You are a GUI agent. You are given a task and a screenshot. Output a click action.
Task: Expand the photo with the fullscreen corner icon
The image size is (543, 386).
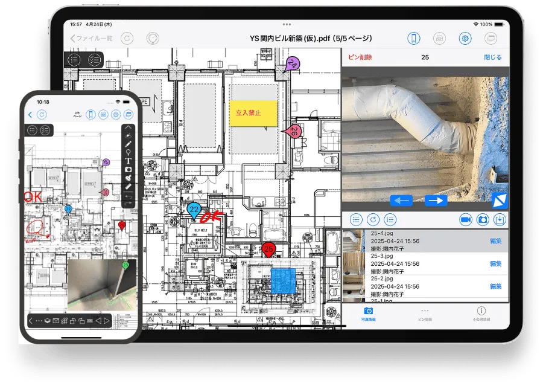(500, 201)
